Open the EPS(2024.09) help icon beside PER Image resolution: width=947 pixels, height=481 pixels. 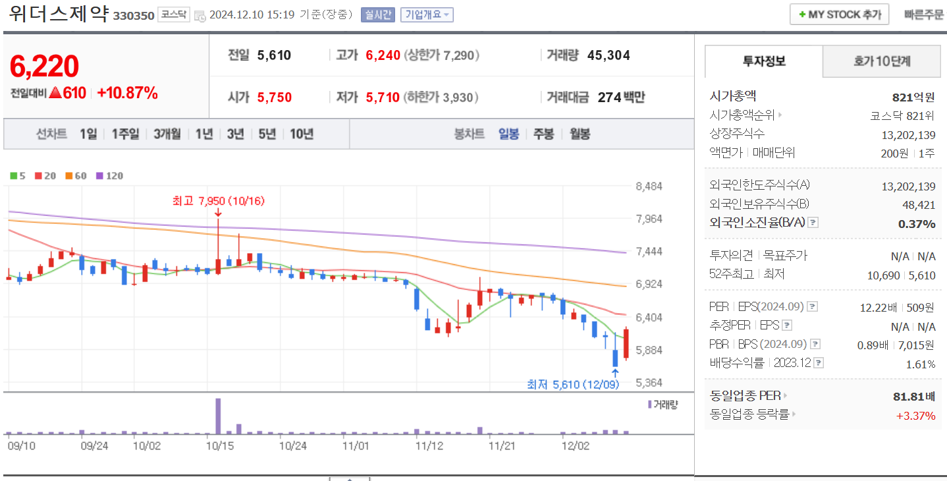812,306
